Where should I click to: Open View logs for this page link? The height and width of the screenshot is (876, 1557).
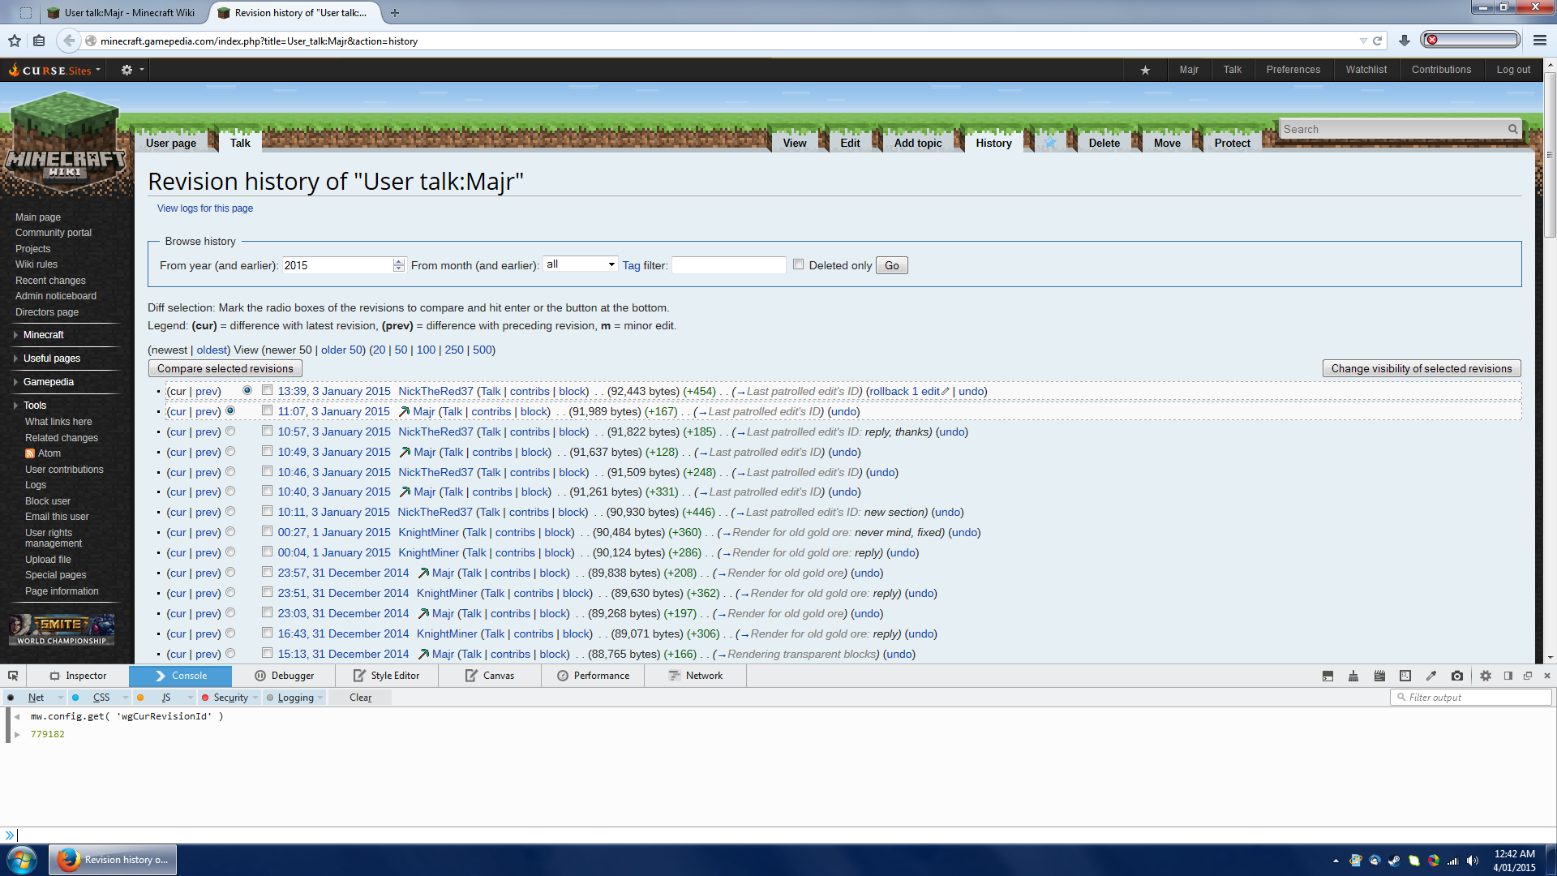205,208
